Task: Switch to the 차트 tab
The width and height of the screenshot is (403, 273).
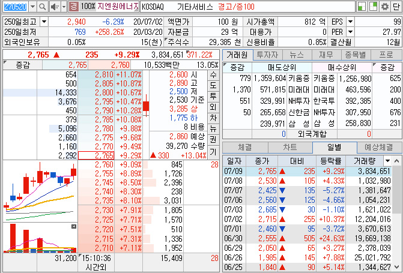Action: pyautogui.click(x=290, y=148)
